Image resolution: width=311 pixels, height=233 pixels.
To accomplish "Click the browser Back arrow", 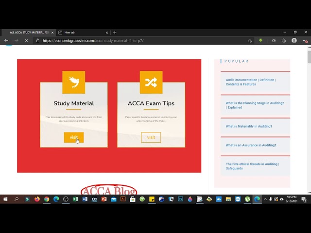I will click(x=6, y=41).
